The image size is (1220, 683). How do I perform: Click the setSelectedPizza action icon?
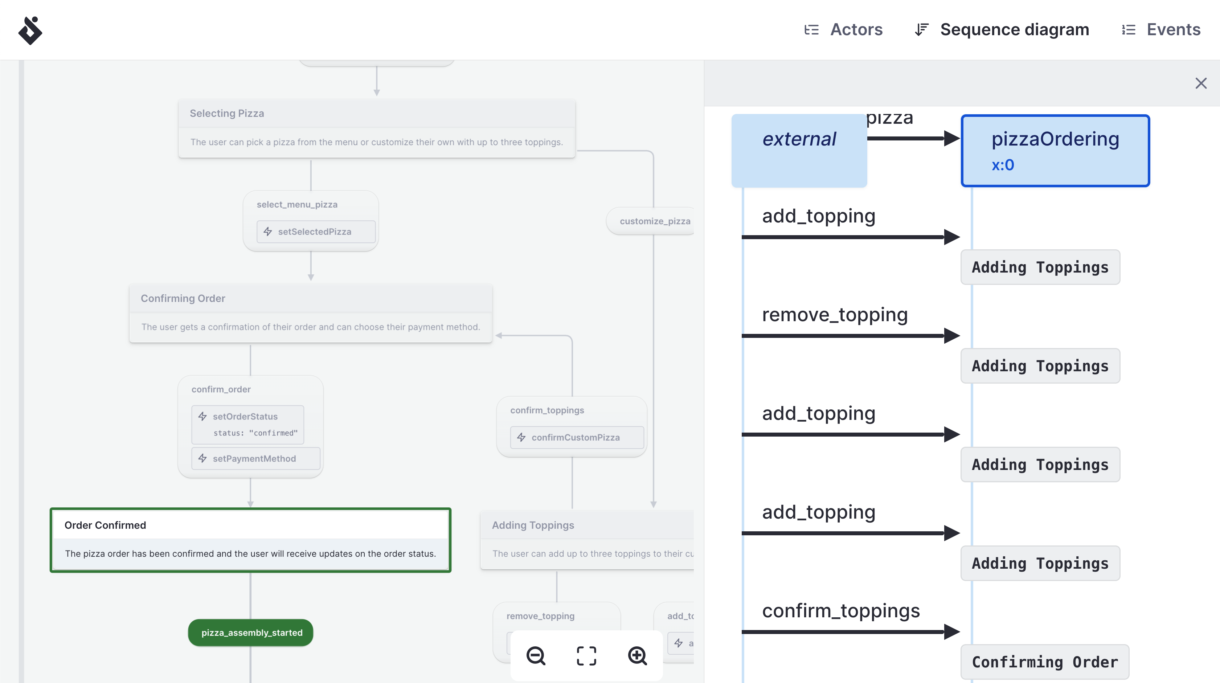point(268,231)
